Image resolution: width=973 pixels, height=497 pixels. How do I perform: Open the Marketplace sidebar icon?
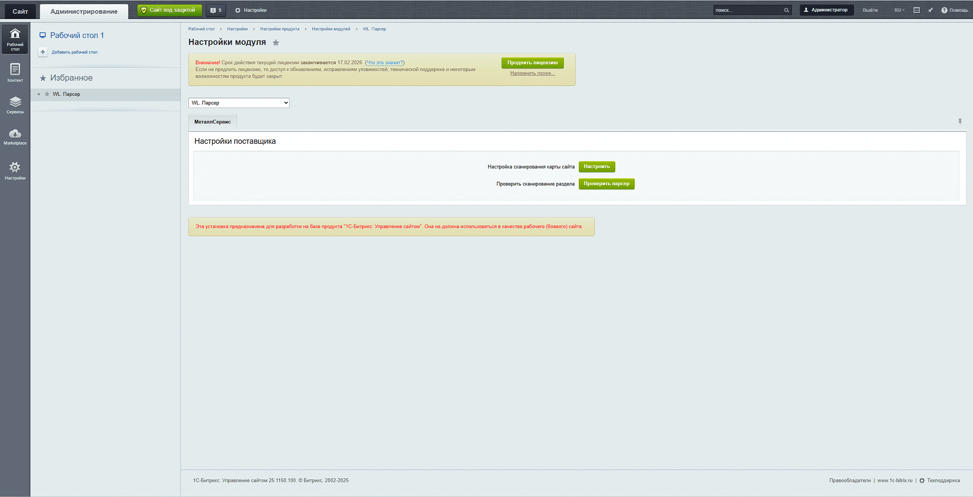coord(15,137)
